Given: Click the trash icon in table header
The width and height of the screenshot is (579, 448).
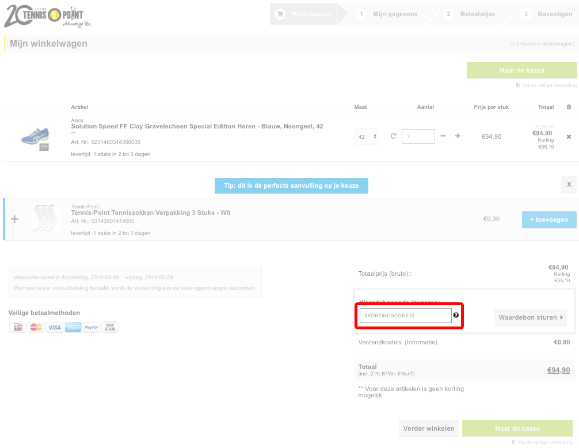Looking at the screenshot, I should (569, 107).
